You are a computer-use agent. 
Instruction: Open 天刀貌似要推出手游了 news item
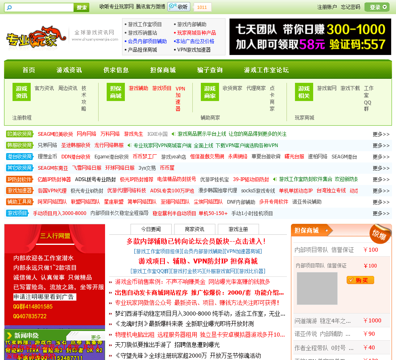(x=167, y=345)
